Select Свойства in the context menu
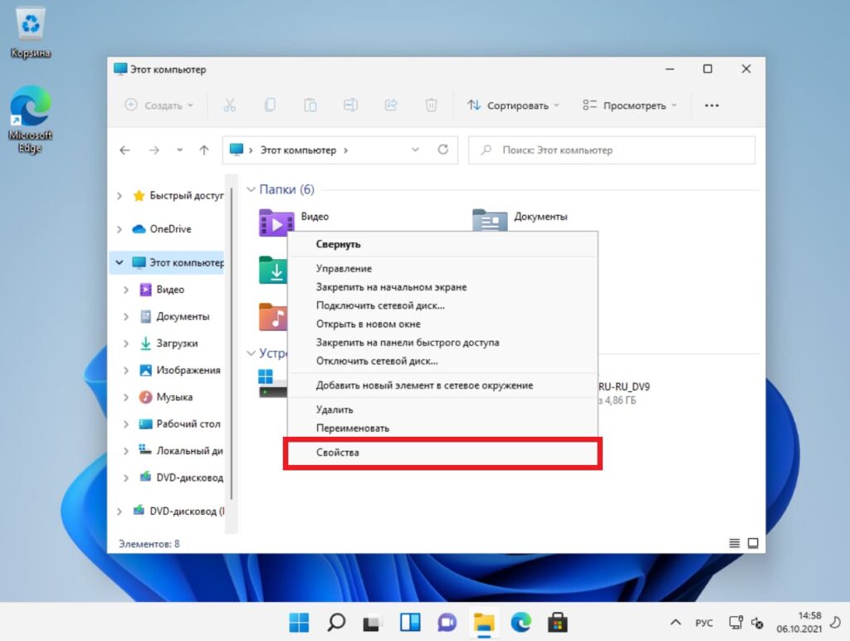 338,453
